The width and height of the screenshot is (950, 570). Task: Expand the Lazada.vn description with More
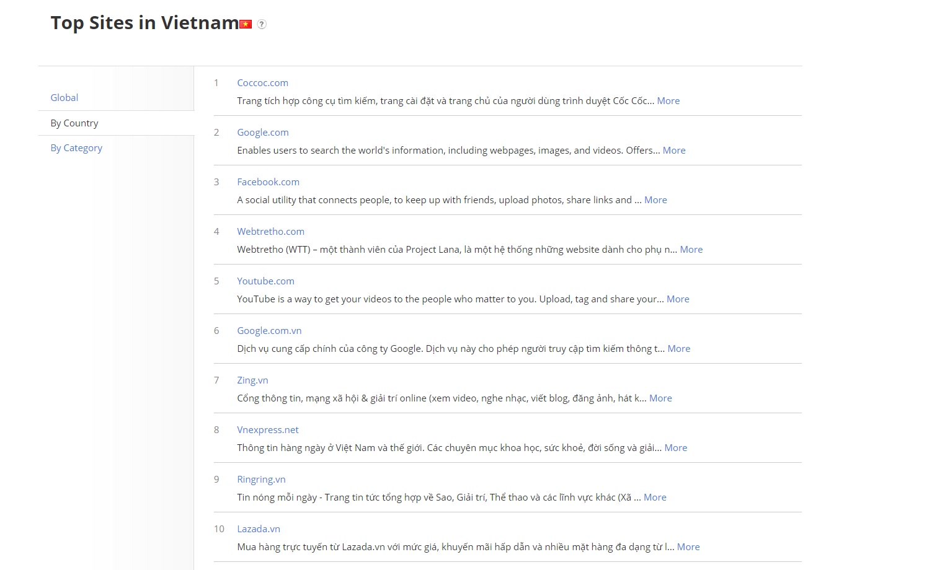(688, 547)
